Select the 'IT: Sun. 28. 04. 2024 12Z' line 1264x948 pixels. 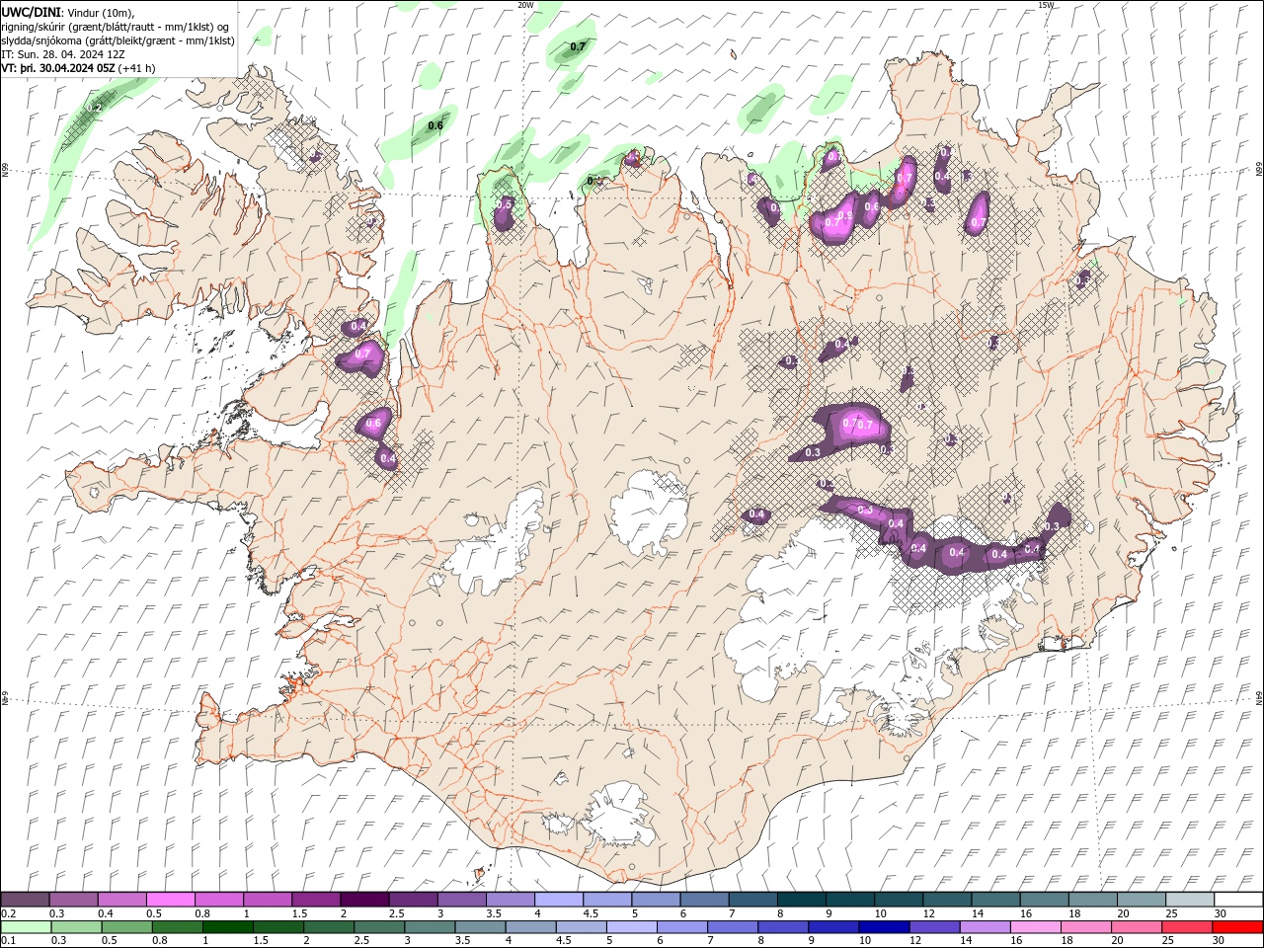[63, 54]
